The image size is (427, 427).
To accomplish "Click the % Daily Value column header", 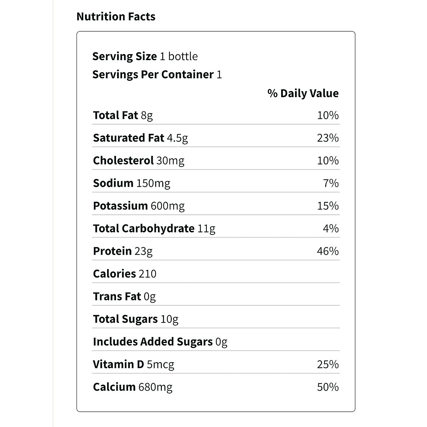I will coord(303,93).
